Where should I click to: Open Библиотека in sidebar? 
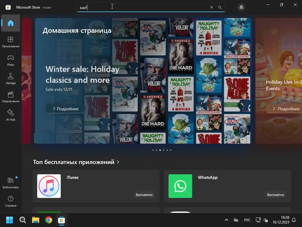11,183
